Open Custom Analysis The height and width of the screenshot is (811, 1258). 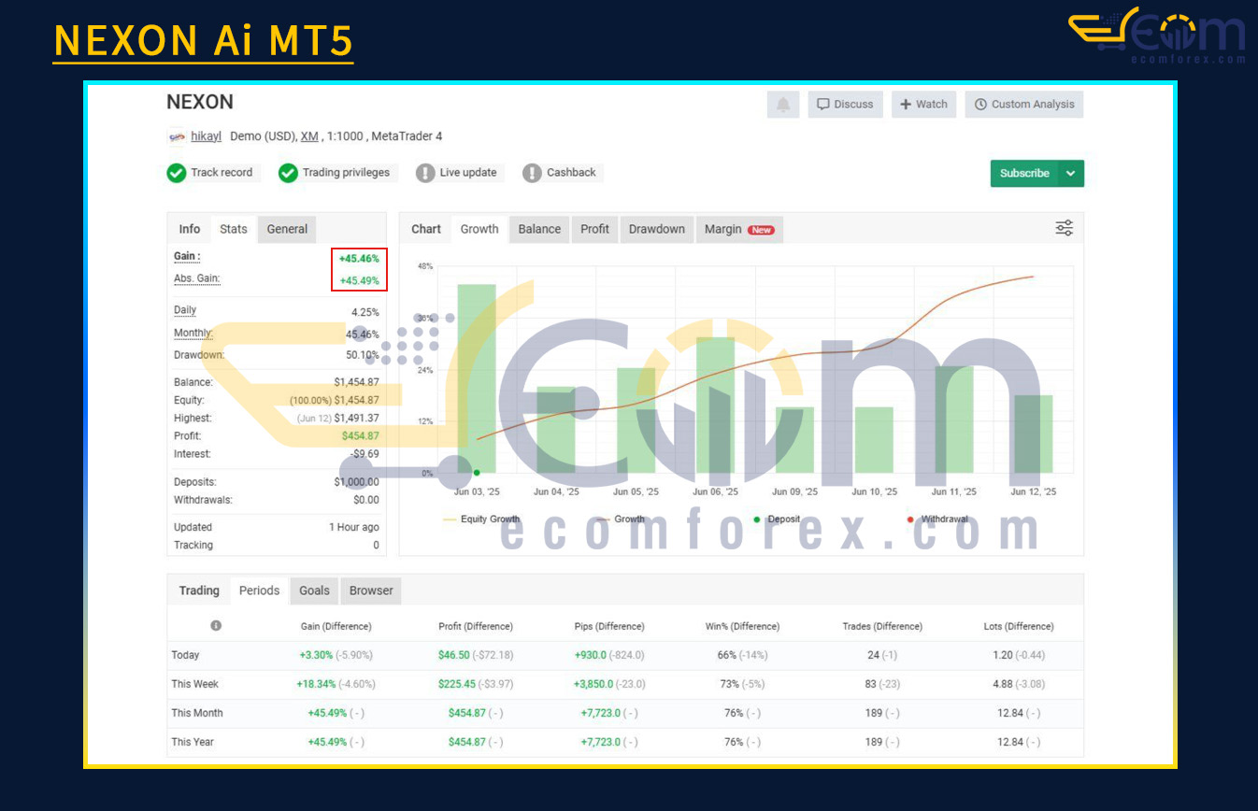(x=1024, y=105)
